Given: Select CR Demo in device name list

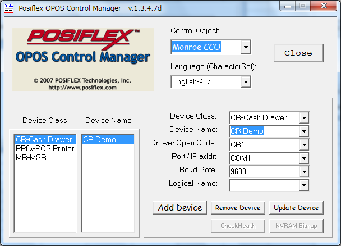Looking at the screenshot, I should [108, 139].
